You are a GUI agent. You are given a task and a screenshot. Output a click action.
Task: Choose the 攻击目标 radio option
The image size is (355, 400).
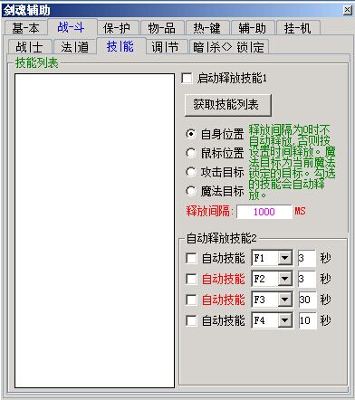click(191, 172)
